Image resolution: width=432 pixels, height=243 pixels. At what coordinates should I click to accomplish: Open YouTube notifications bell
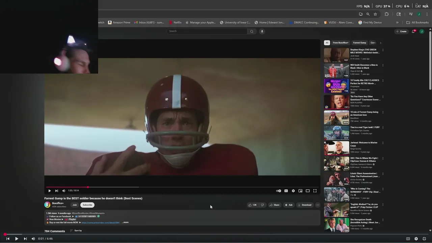click(413, 31)
